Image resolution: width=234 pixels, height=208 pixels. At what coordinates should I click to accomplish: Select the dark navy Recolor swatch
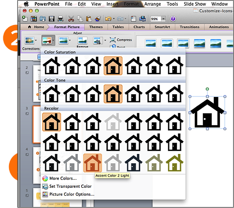[x=134, y=163]
